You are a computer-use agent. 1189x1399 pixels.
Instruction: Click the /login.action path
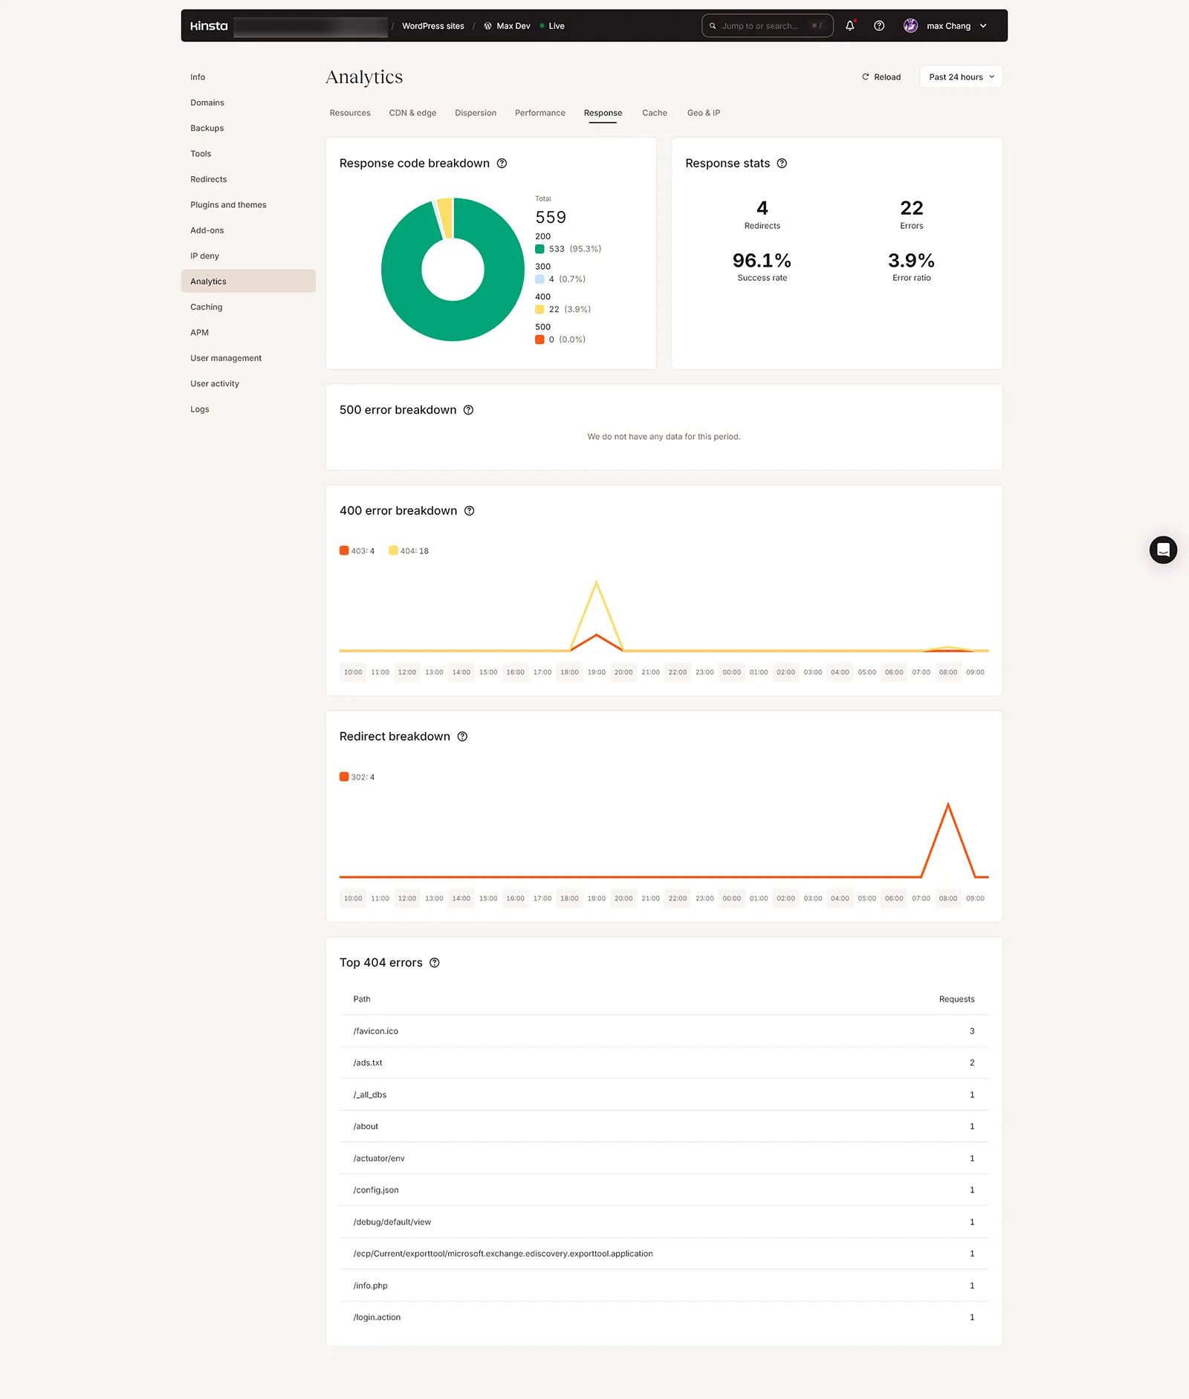point(377,1318)
